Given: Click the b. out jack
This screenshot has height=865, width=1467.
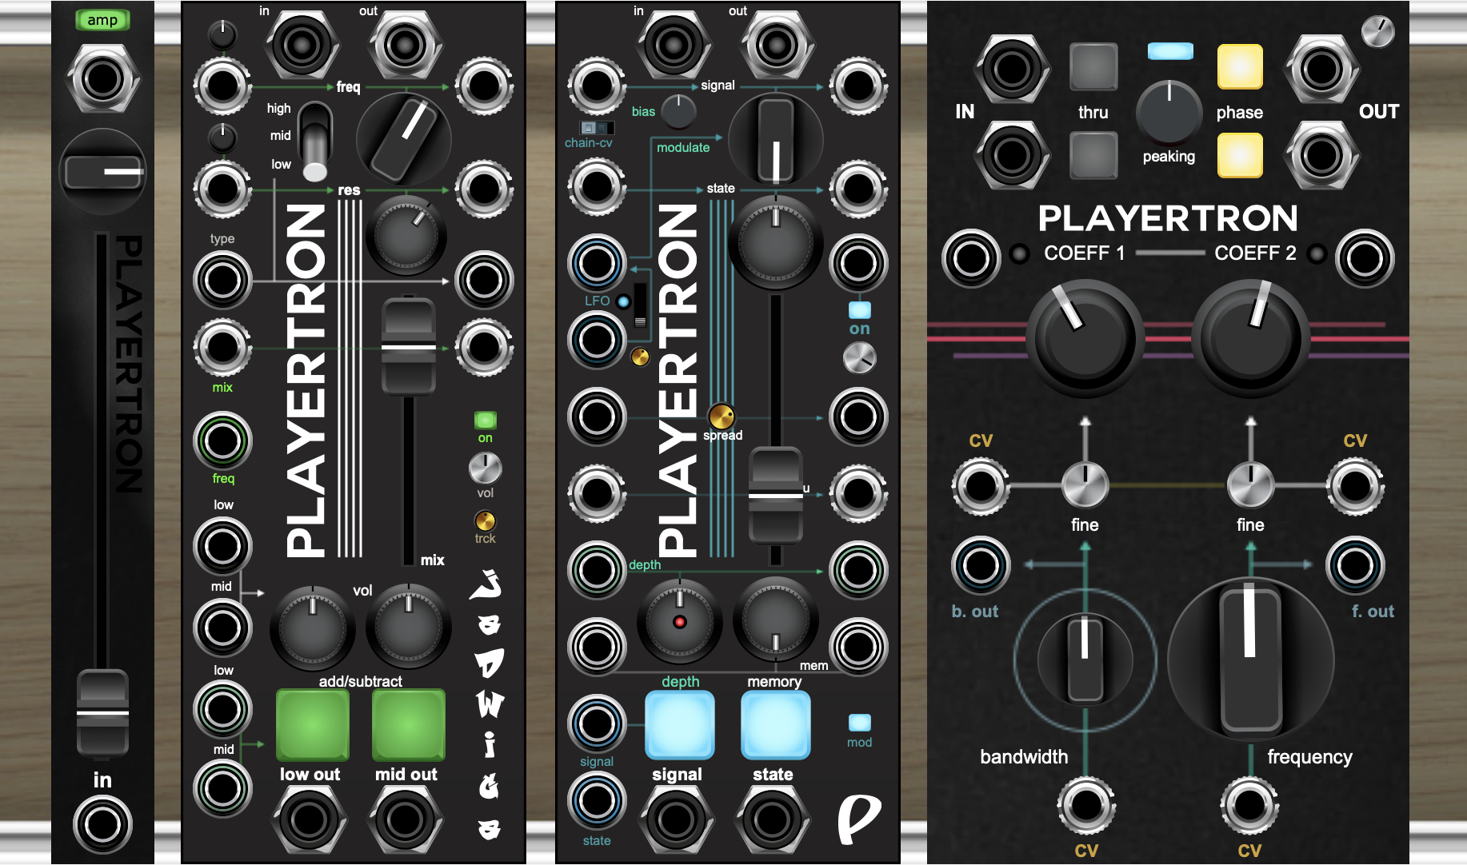Looking at the screenshot, I should [x=981, y=566].
